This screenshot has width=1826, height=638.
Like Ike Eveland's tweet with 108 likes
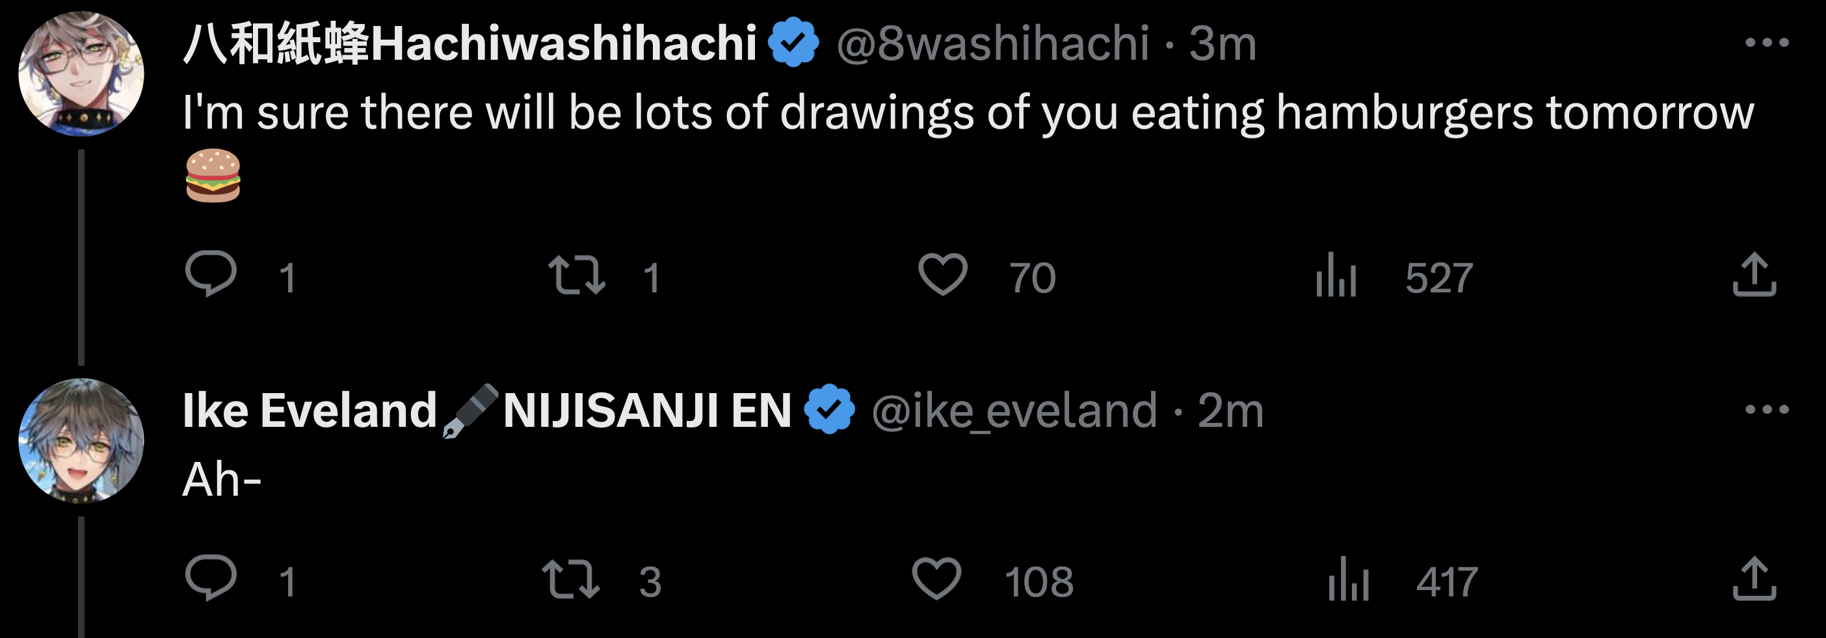pos(936,580)
